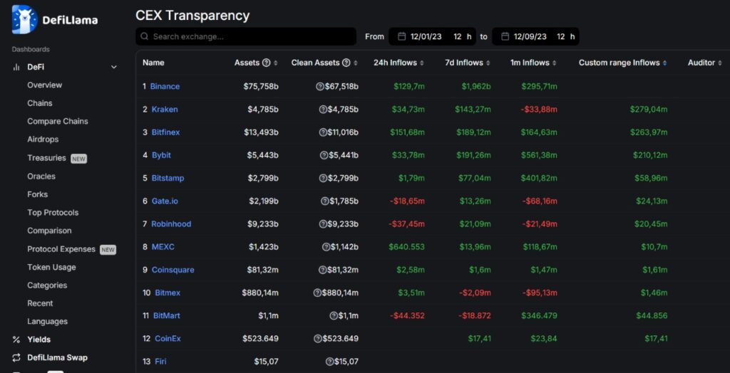The width and height of the screenshot is (730, 373).
Task: Click the question icon beside Bybit clean assets
Action: coord(324,155)
